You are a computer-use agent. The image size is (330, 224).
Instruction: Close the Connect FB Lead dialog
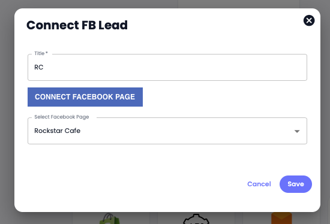(309, 20)
